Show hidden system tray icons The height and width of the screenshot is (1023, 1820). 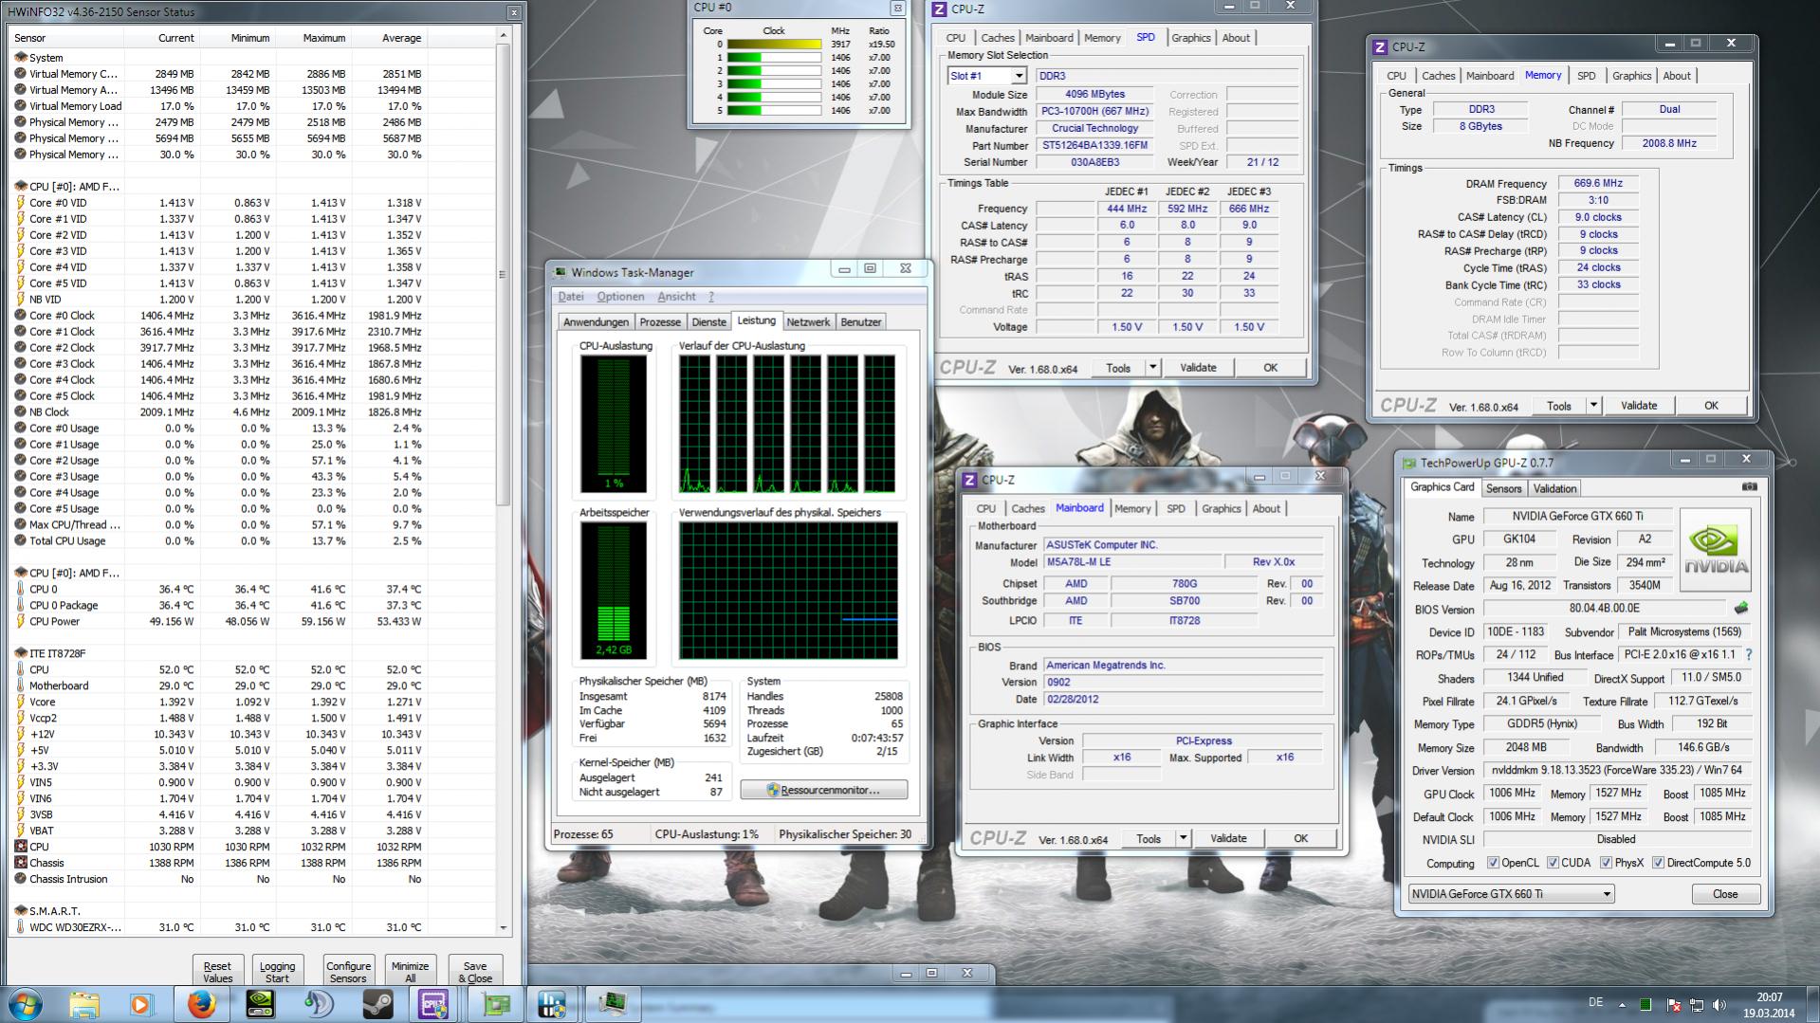[x=1622, y=1004]
